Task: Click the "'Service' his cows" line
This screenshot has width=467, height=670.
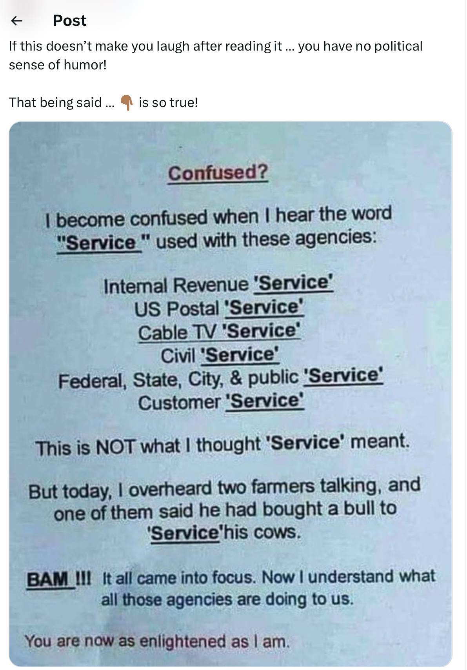Action: (225, 532)
